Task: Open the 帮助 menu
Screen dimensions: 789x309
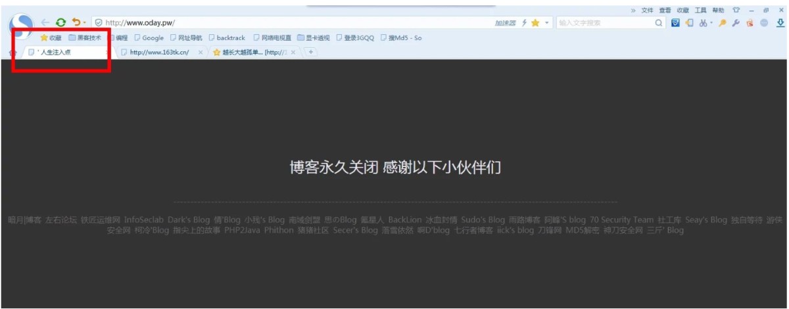Action: pyautogui.click(x=719, y=10)
